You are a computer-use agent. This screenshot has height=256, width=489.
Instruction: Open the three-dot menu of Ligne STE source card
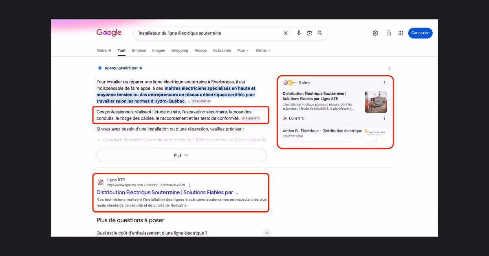pyautogui.click(x=384, y=118)
